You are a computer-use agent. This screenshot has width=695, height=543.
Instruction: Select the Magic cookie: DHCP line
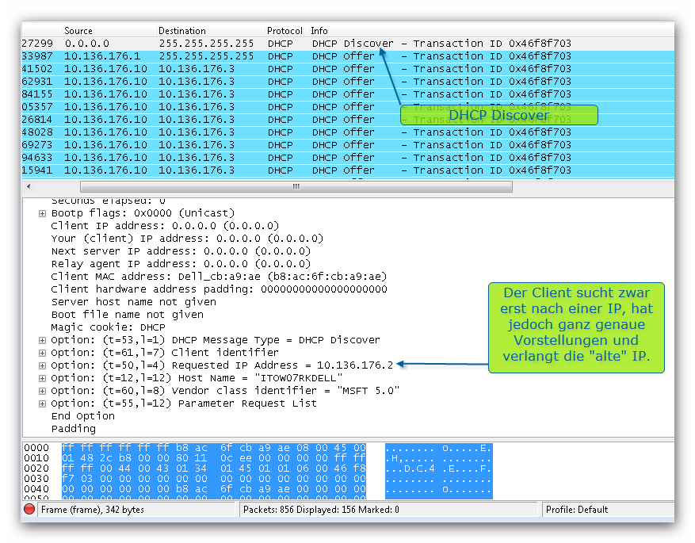pyautogui.click(x=108, y=327)
